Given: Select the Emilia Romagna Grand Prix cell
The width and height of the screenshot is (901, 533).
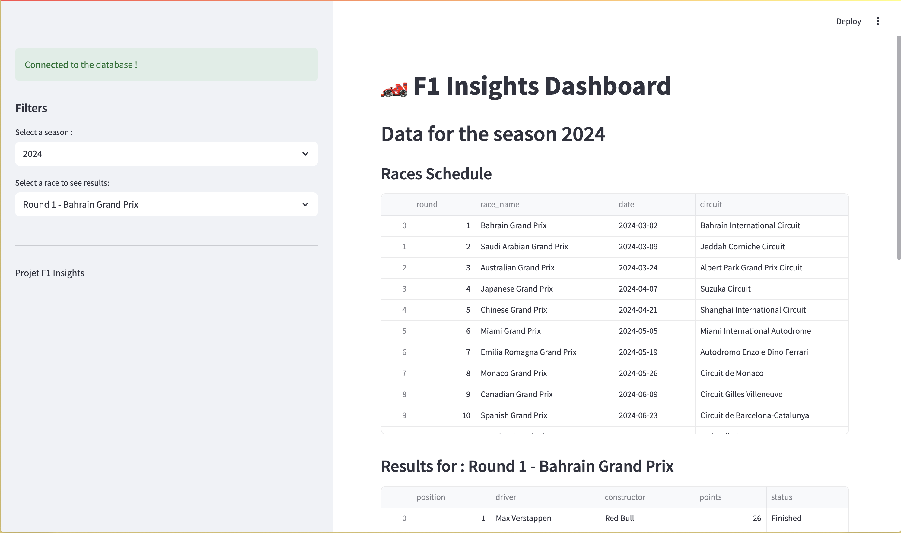Looking at the screenshot, I should click(x=545, y=352).
